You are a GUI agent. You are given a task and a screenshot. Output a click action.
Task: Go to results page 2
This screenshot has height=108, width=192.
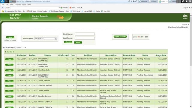(x=7, y=52)
